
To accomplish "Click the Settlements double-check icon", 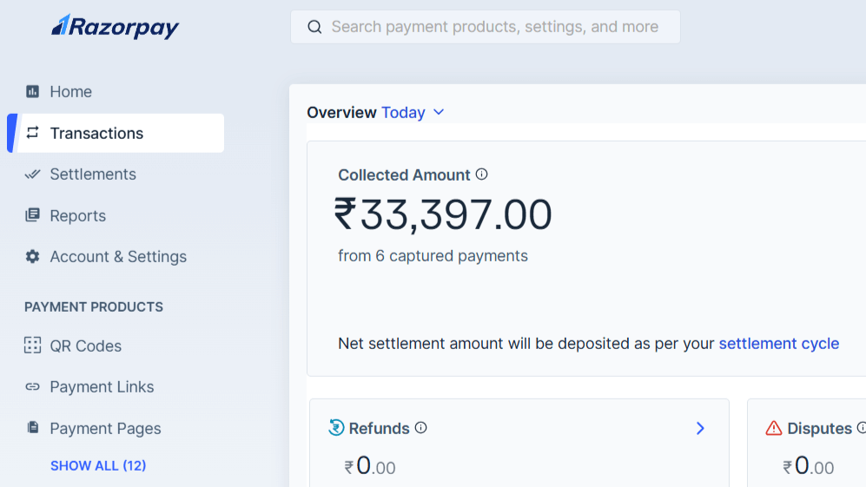I will click(x=33, y=174).
